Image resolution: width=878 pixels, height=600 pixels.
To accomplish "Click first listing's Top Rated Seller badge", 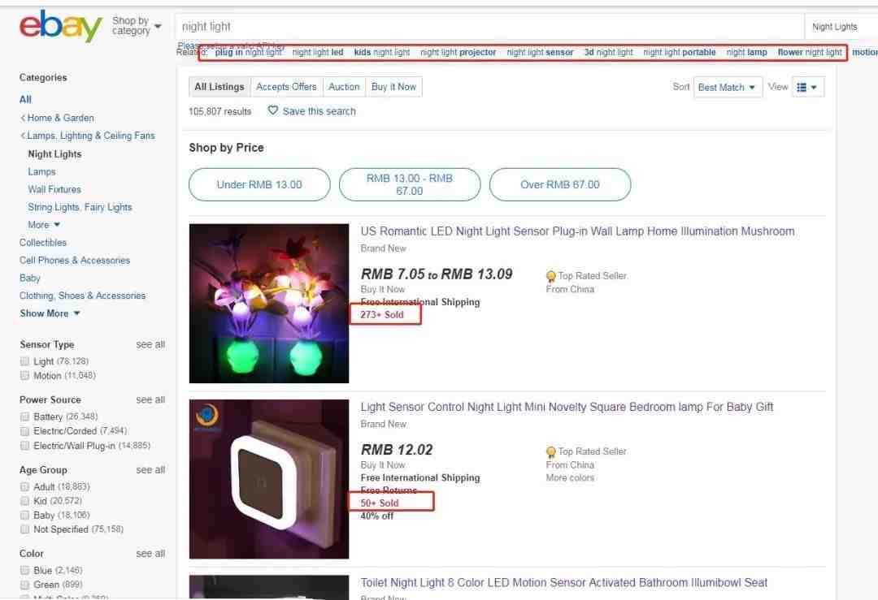I will click(x=551, y=276).
